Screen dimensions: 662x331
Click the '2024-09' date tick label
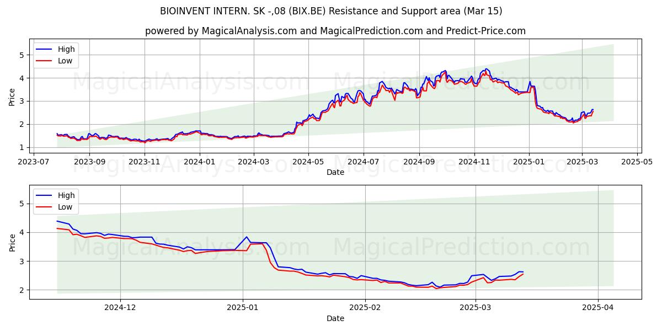coord(419,162)
